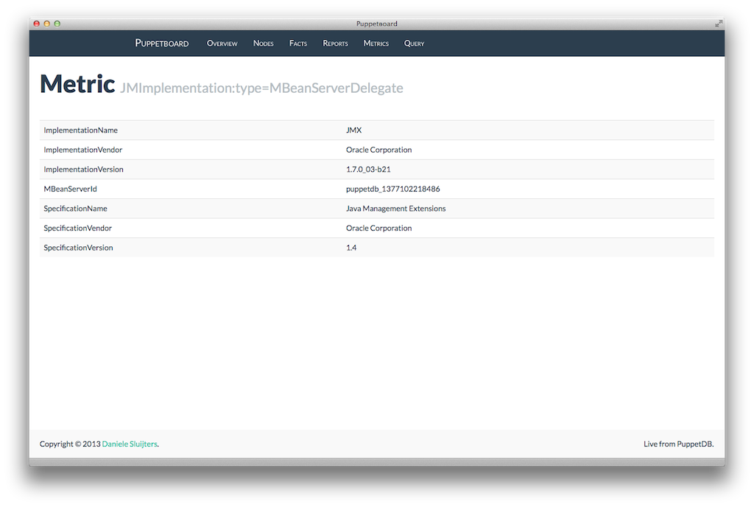Select Metrics in the navigation bar
The height and width of the screenshot is (507, 754).
(376, 43)
